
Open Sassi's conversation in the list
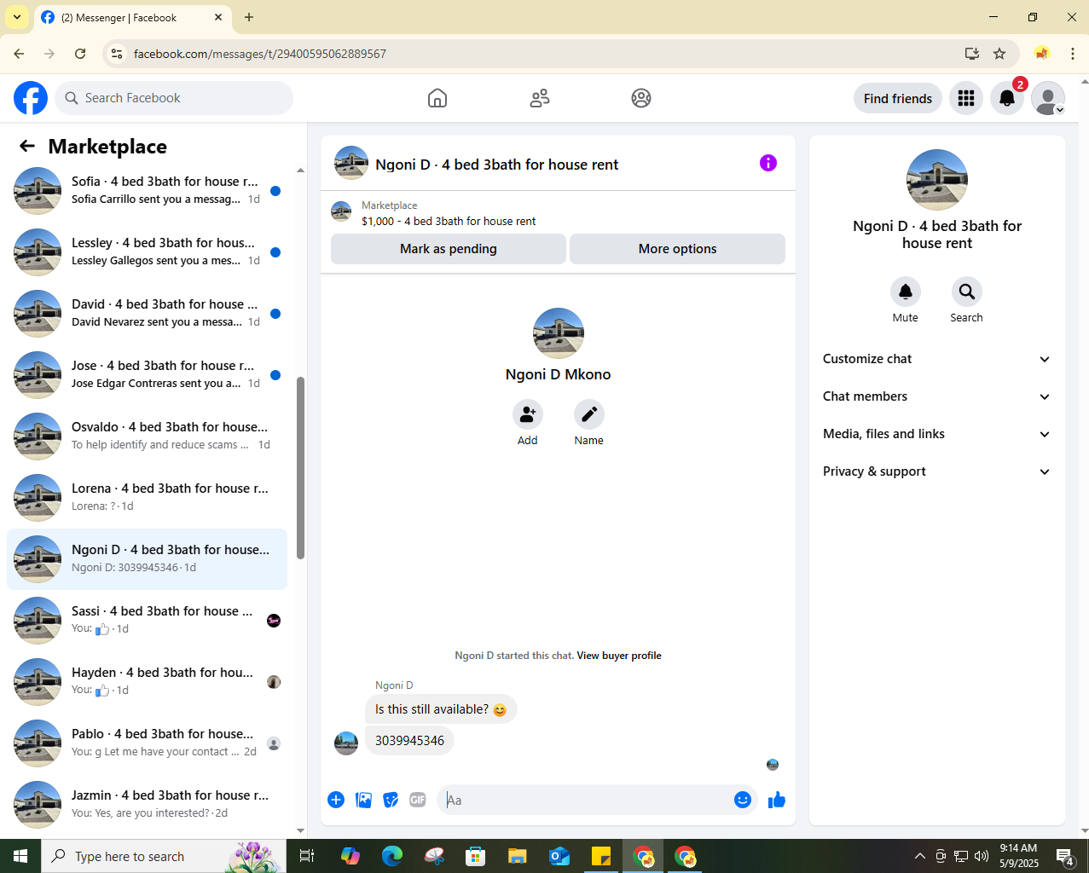point(147,621)
